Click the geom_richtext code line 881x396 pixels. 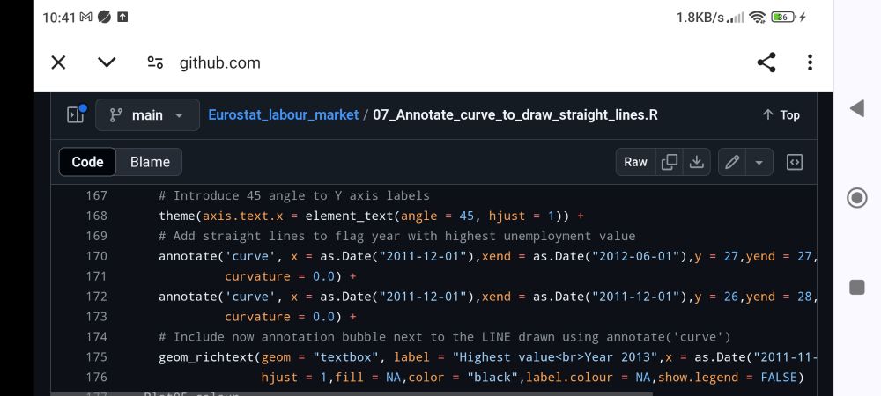click(x=488, y=357)
